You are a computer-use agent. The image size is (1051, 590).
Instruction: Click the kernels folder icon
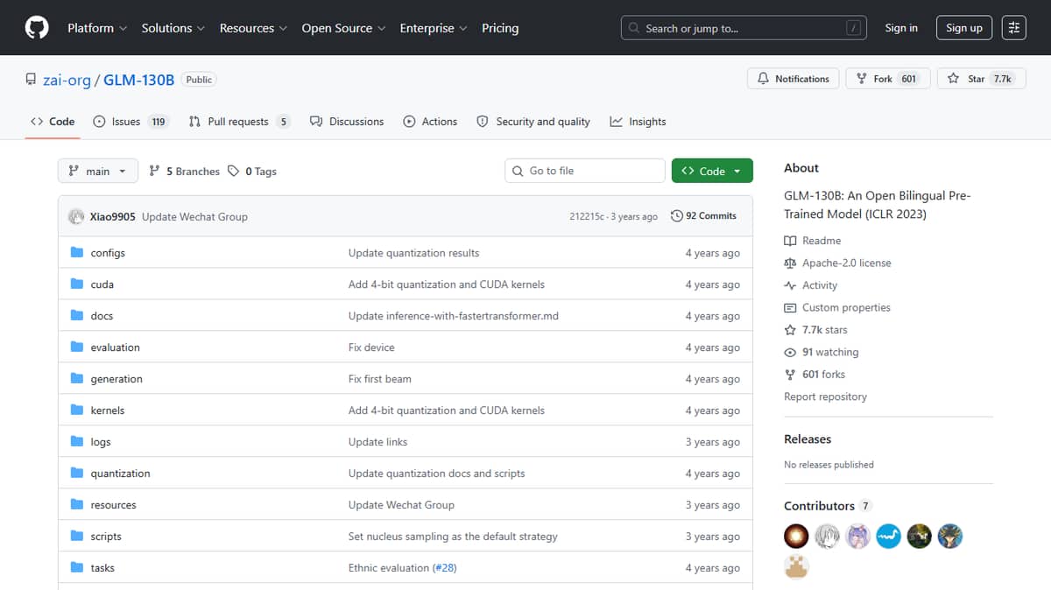coord(77,411)
